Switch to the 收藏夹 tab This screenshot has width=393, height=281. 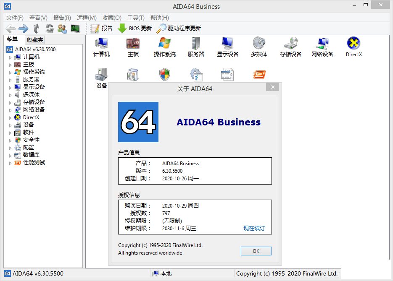click(35, 40)
